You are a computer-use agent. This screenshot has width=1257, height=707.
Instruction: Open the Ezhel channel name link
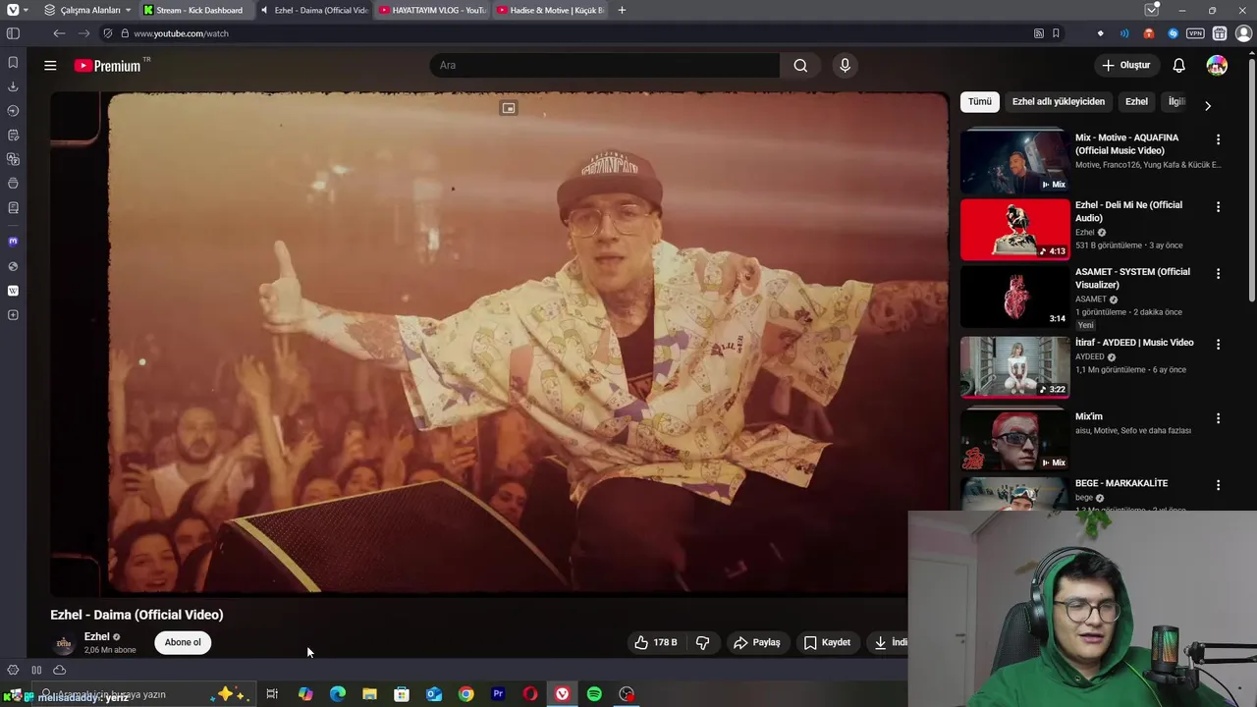pos(96,636)
